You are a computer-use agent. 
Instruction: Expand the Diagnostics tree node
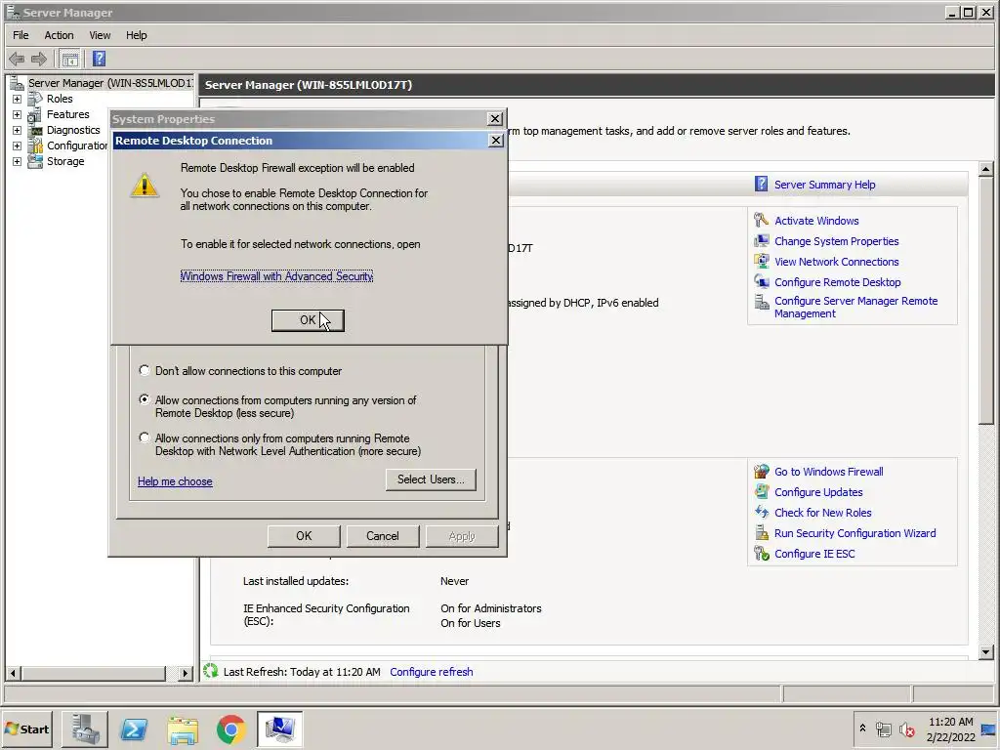[17, 130]
